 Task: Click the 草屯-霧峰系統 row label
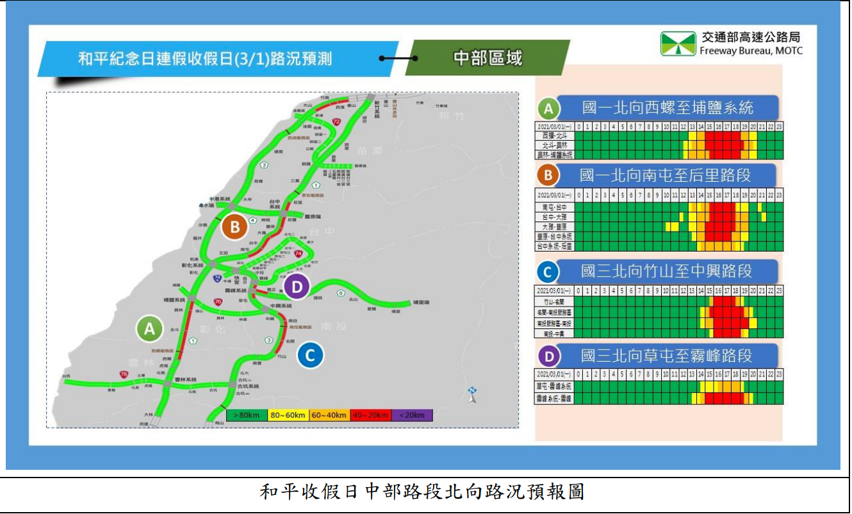coord(555,387)
